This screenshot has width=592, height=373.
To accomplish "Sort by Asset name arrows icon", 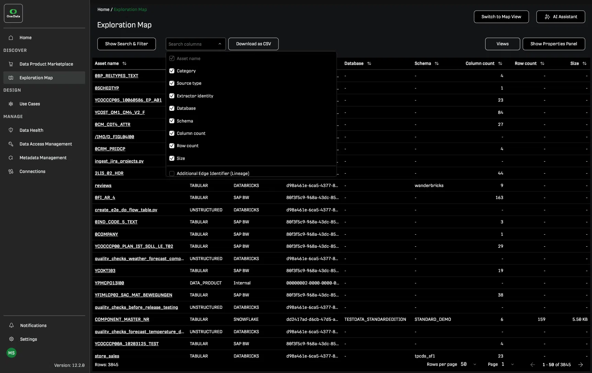I will [x=124, y=63].
